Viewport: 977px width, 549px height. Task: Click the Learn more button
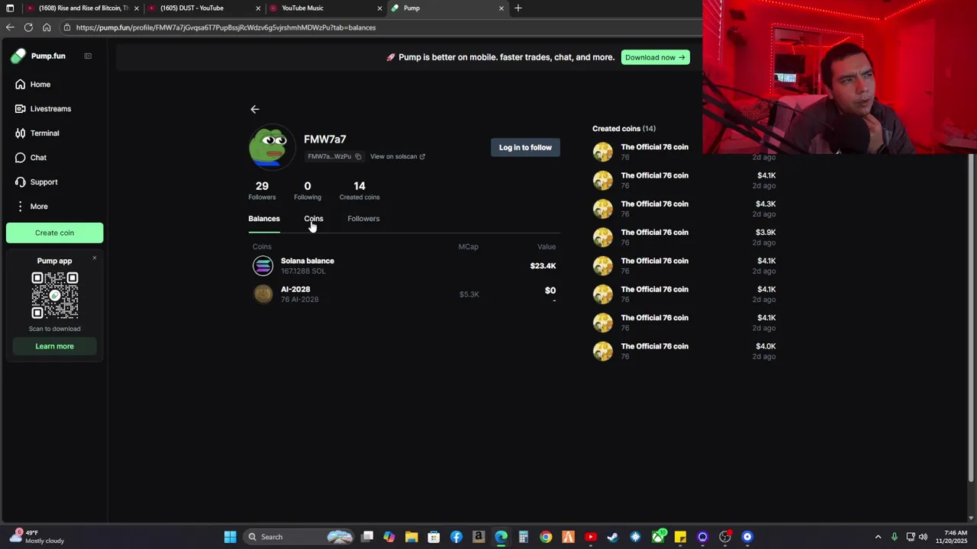coord(54,346)
